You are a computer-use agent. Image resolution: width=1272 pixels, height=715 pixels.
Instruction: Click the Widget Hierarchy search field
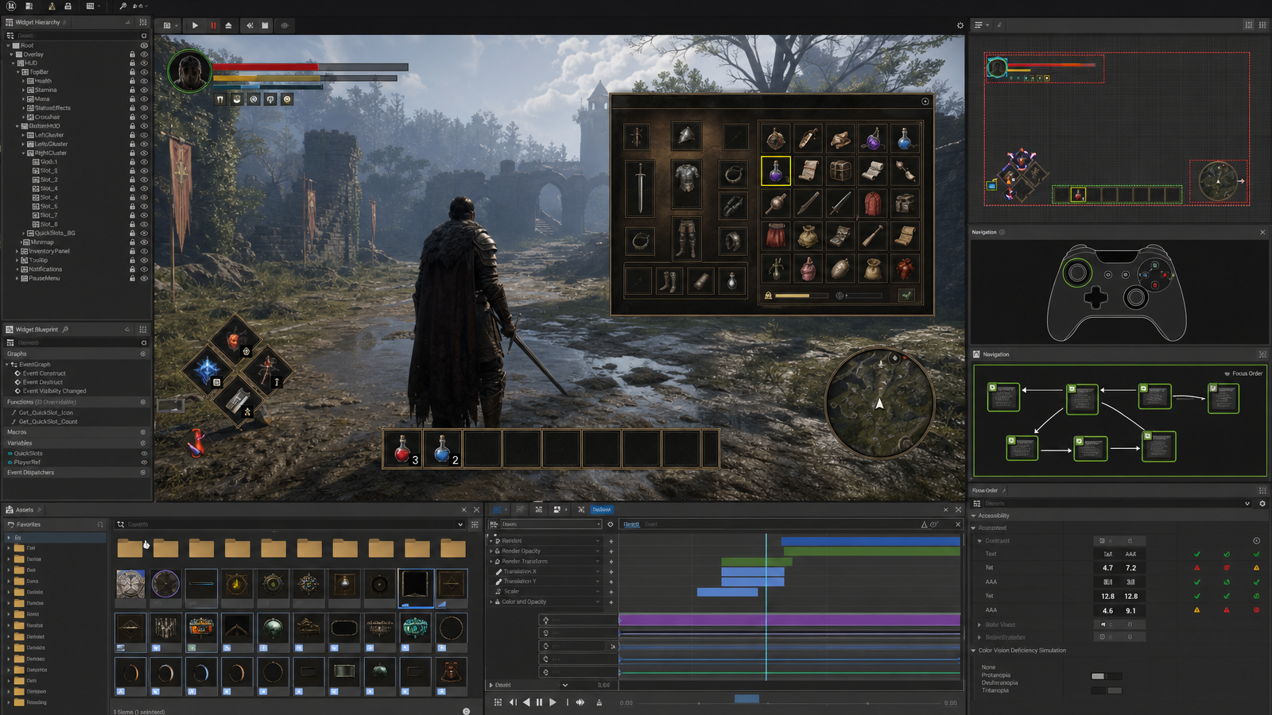click(76, 36)
